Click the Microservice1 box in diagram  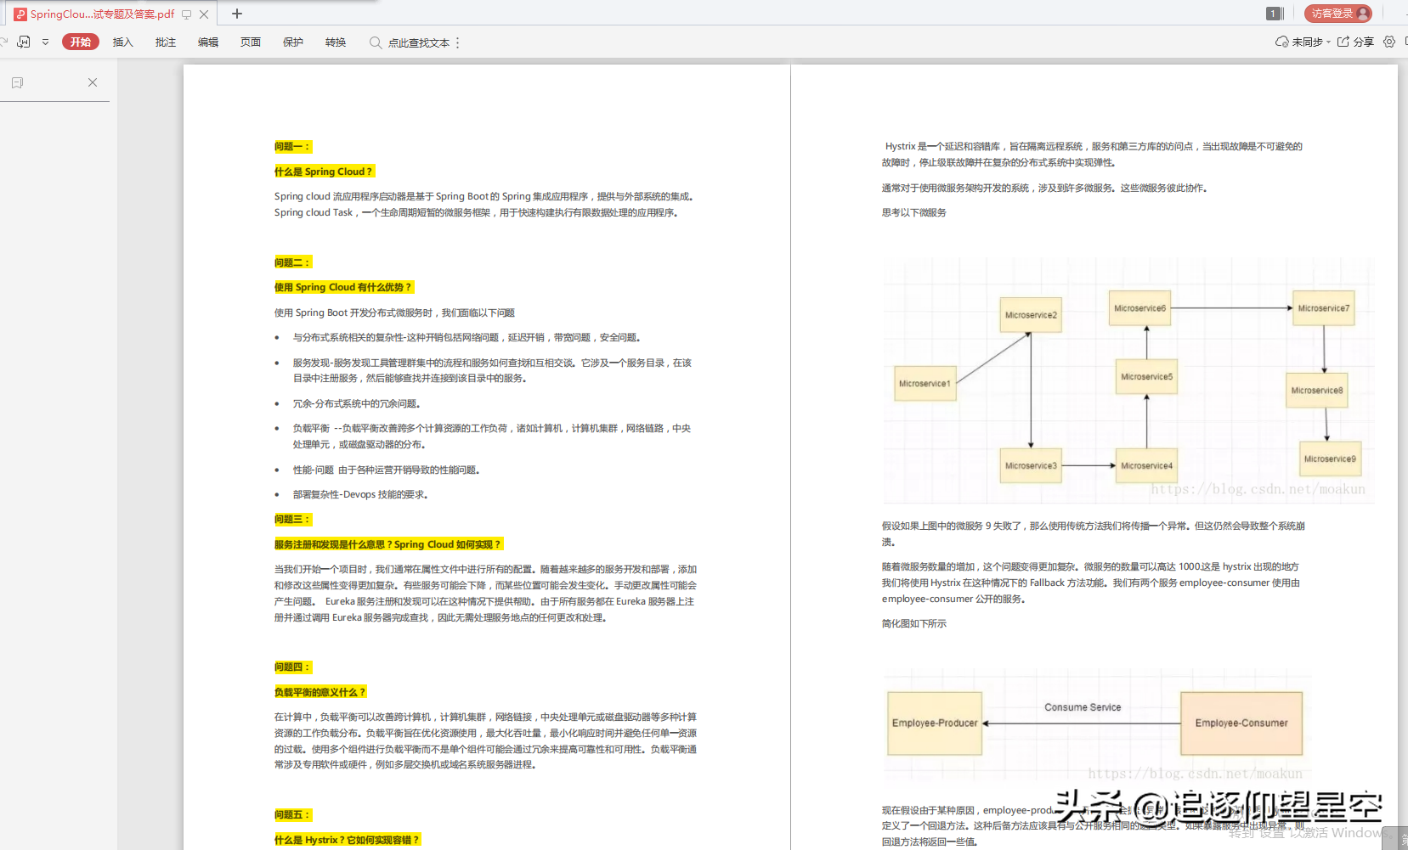925,384
